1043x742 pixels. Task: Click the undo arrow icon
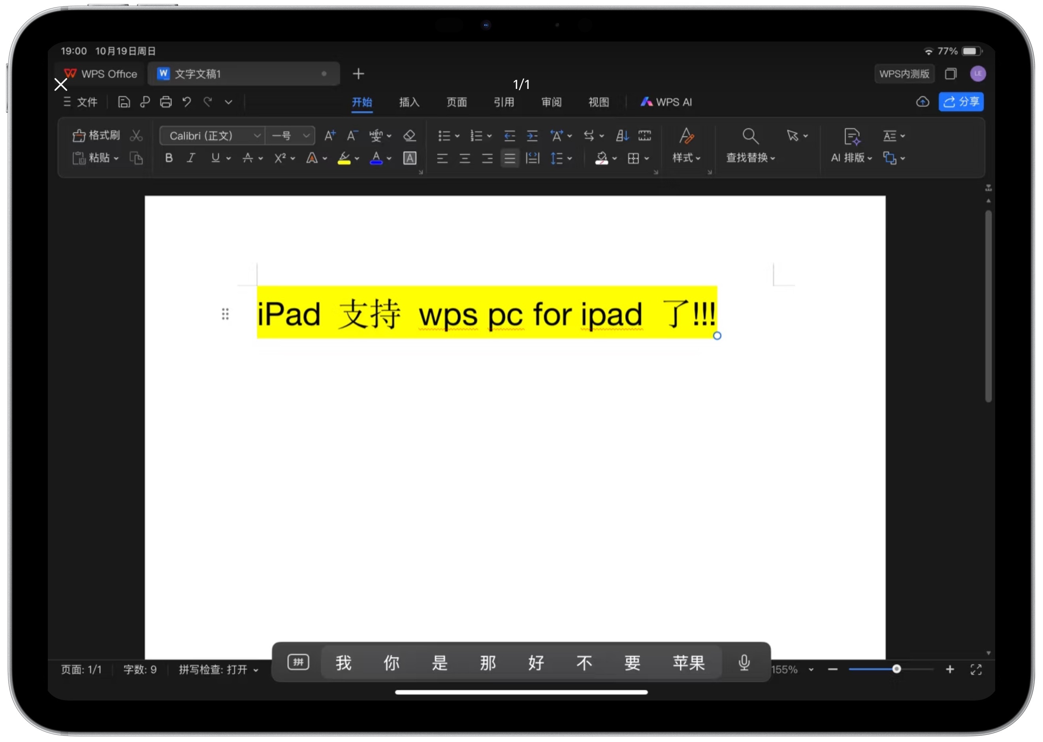point(186,102)
